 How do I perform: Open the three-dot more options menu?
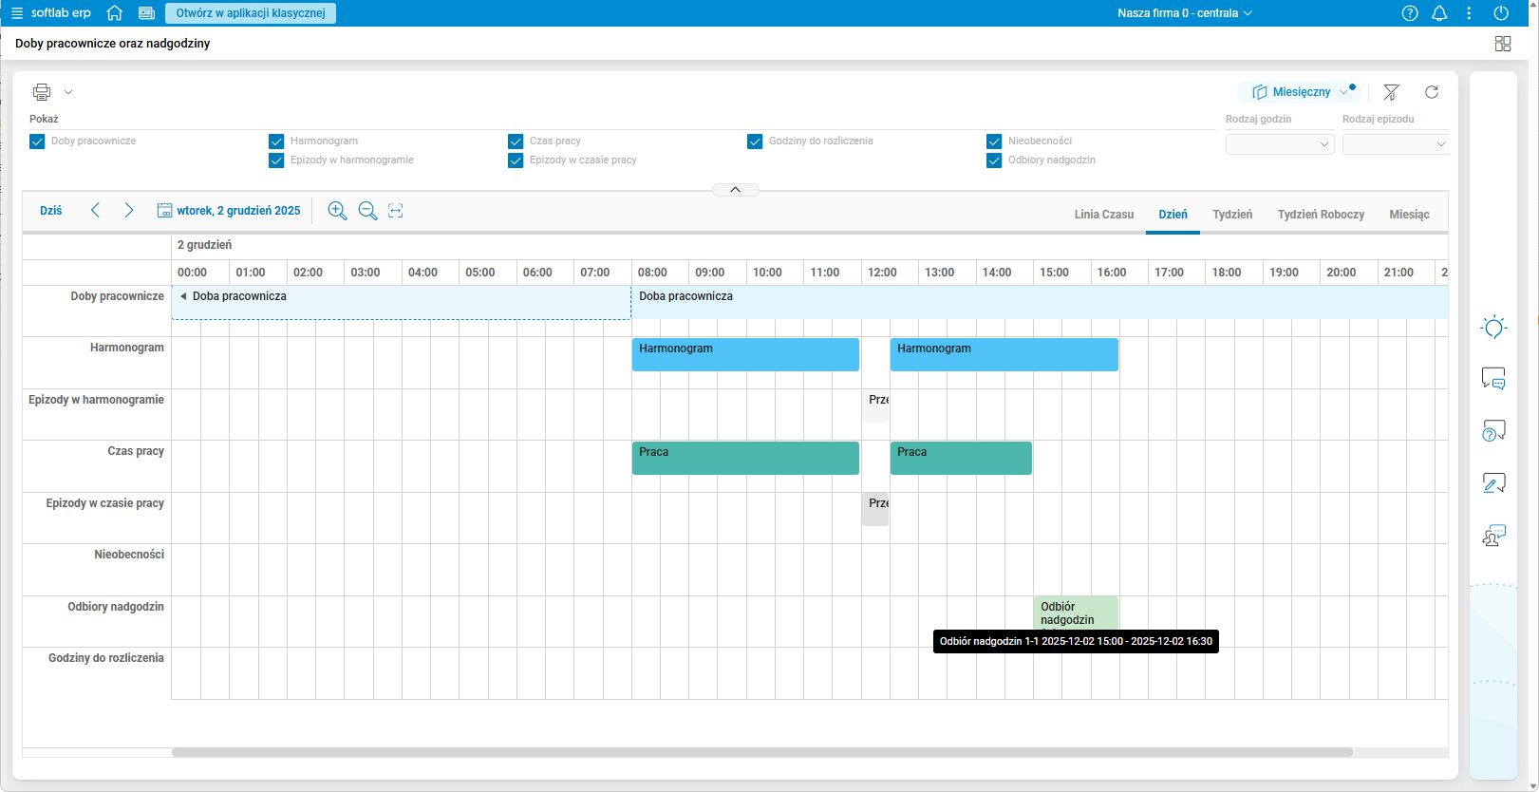pyautogui.click(x=1469, y=13)
